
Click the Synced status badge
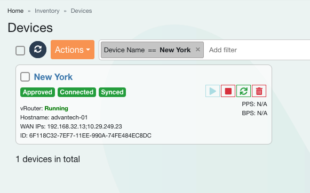point(112,92)
